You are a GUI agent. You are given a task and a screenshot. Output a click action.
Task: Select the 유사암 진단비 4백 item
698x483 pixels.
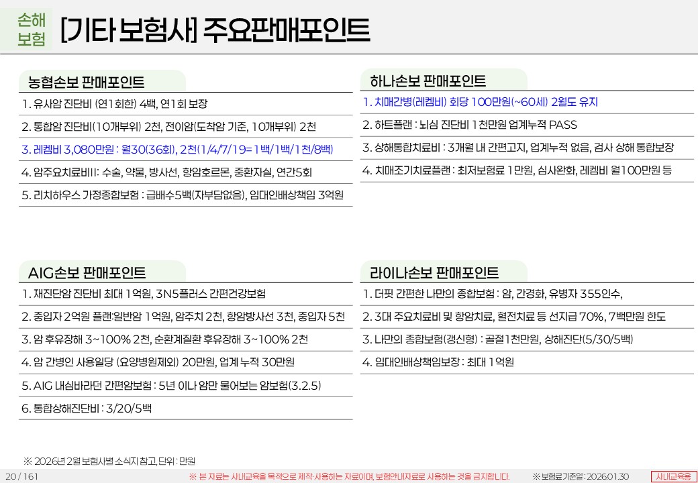115,104
